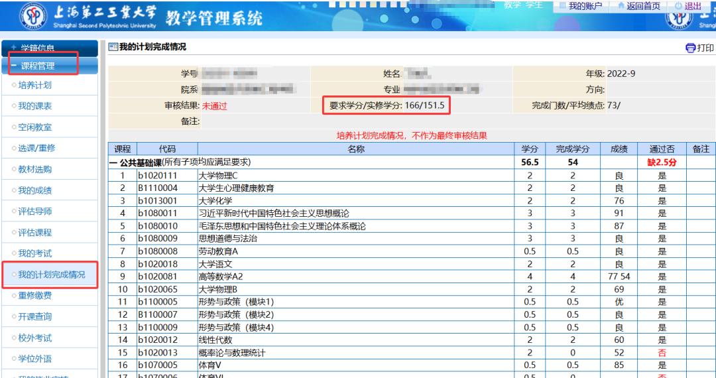Click the circle bullet before 培养计划
Screen dimensions: 716x378
[13, 85]
